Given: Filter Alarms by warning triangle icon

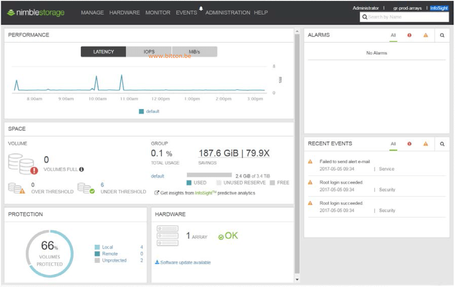Looking at the screenshot, I should (426, 35).
